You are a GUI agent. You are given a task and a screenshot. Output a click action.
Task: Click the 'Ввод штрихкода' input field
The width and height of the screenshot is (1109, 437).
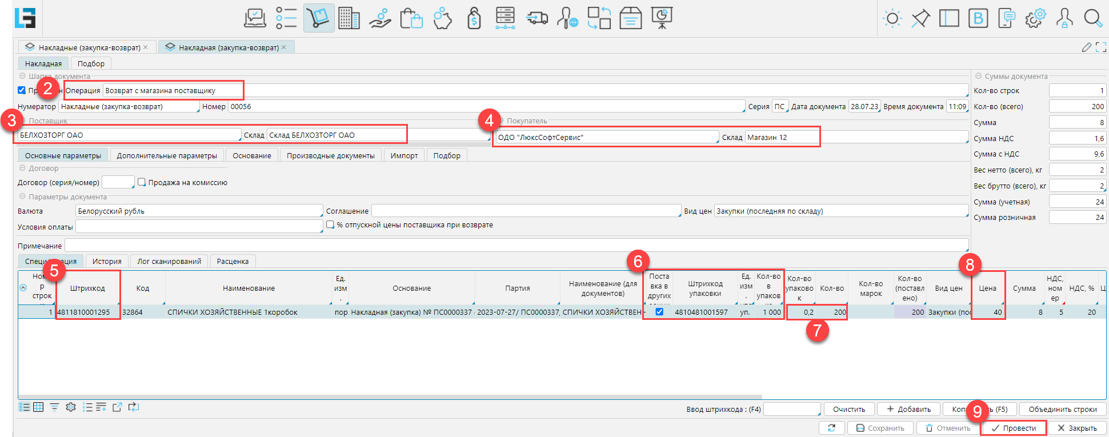point(791,409)
